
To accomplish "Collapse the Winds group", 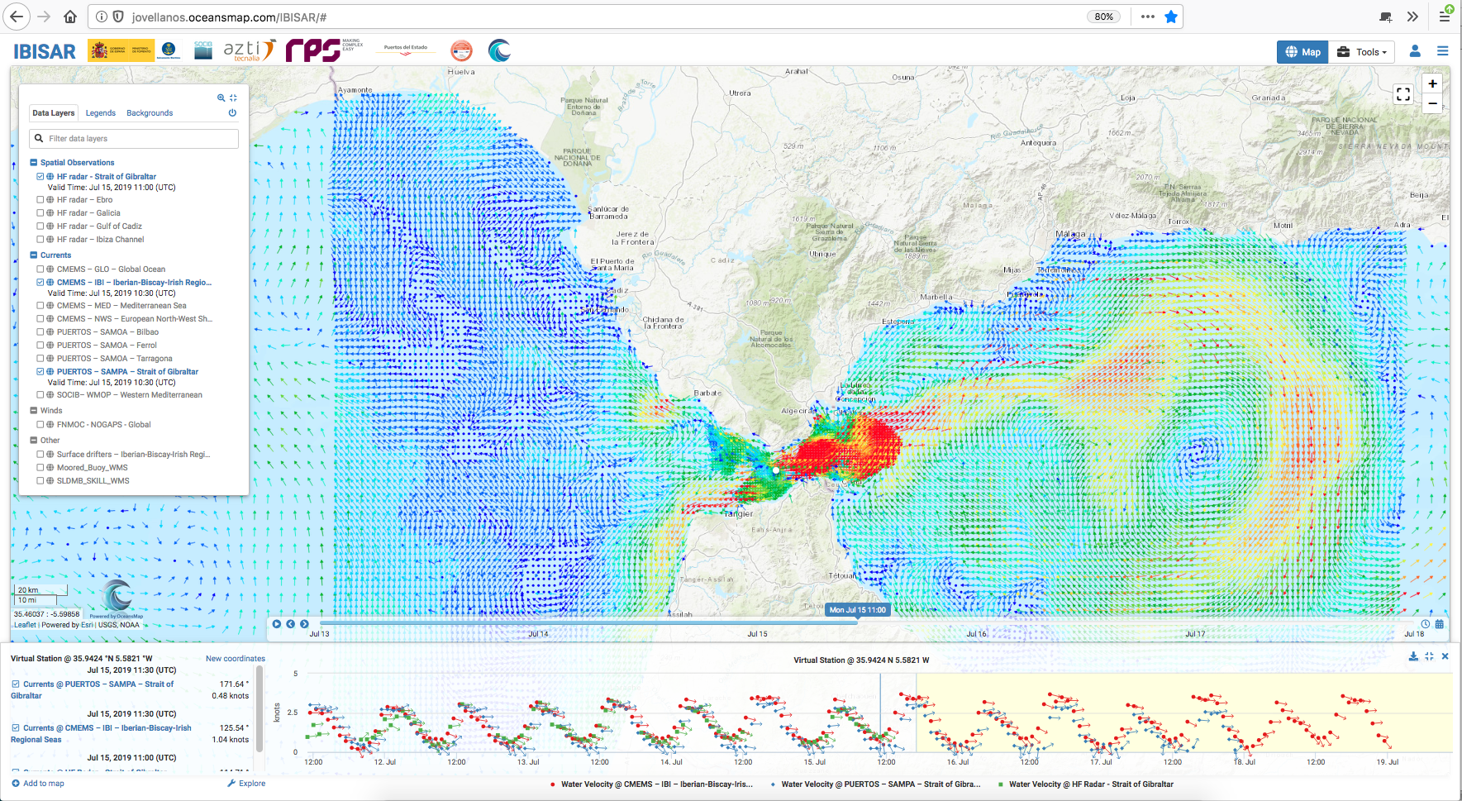I will point(34,411).
